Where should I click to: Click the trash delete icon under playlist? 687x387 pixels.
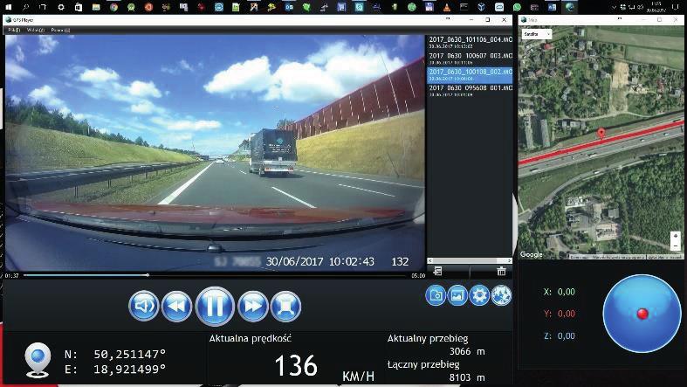tap(502, 272)
